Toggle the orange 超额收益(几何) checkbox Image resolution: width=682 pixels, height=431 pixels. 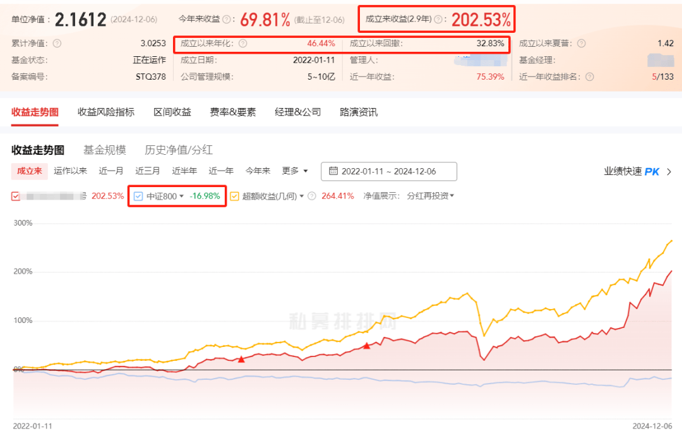(x=233, y=197)
